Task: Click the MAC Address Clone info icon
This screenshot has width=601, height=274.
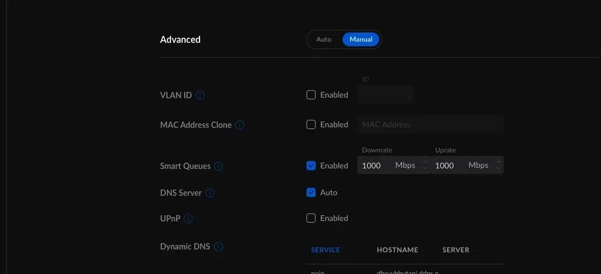Action: [x=240, y=125]
